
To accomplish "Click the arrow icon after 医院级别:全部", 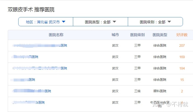I will click(x=169, y=22).
